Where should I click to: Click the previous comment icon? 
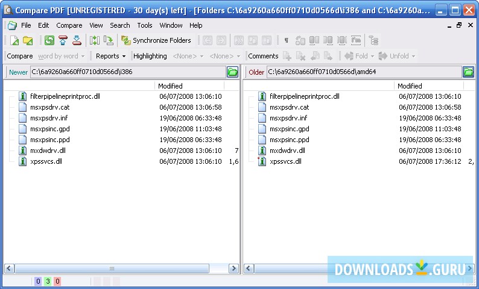click(x=315, y=56)
